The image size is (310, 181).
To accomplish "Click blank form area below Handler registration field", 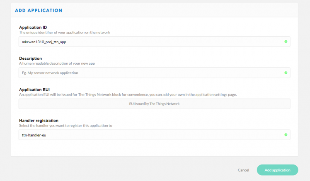I will (154, 148).
